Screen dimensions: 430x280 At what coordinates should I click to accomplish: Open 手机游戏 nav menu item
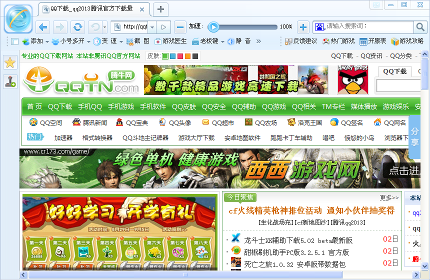tap(121, 106)
